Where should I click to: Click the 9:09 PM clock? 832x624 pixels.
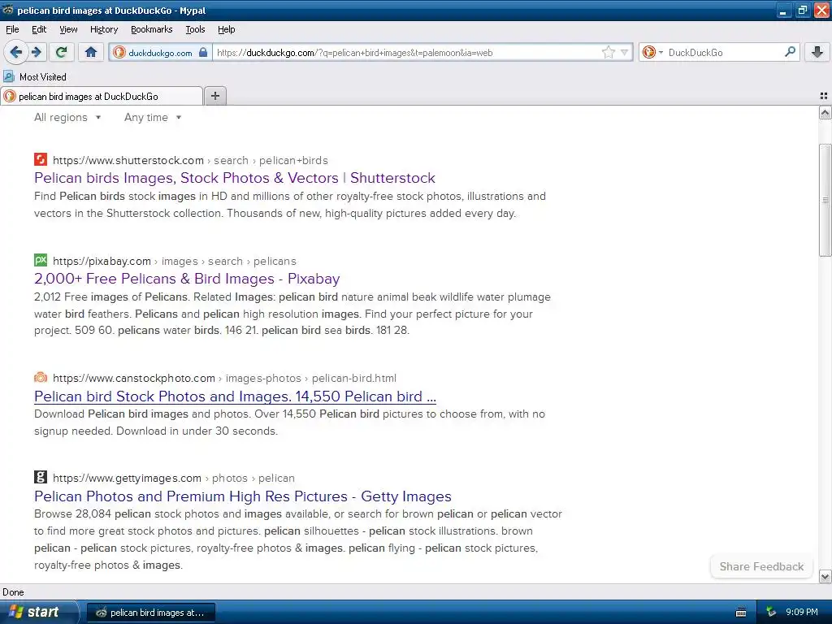click(x=802, y=612)
